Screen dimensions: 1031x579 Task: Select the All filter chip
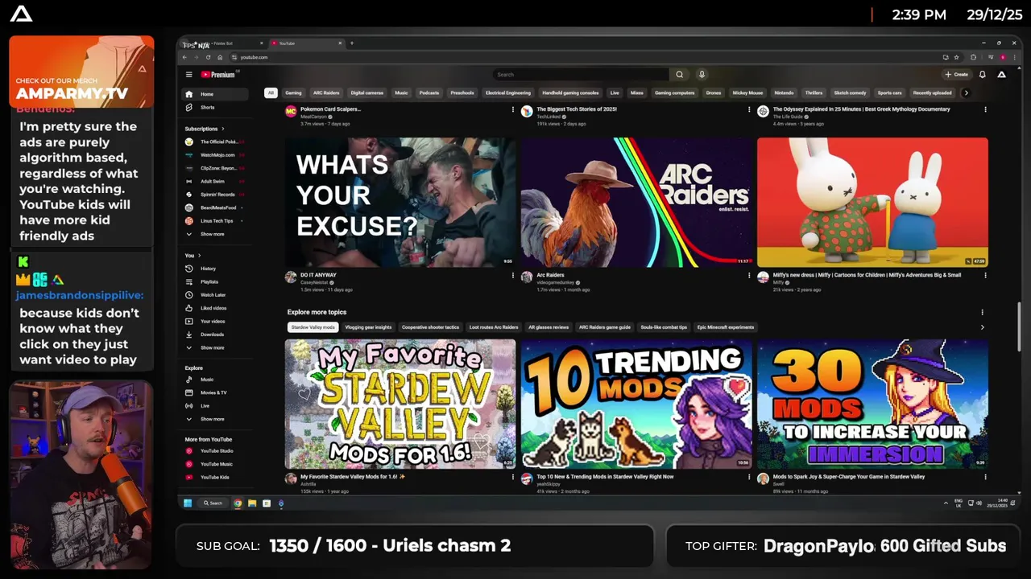click(271, 92)
